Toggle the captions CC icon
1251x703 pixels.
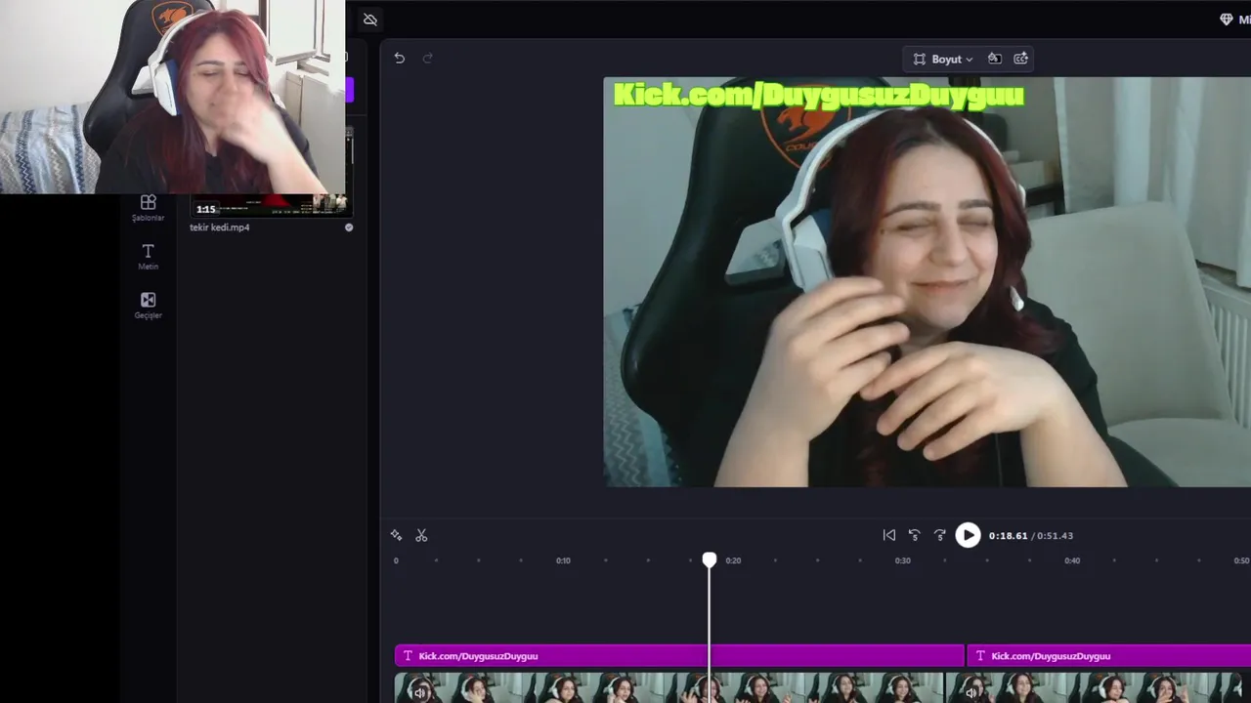(x=1020, y=59)
